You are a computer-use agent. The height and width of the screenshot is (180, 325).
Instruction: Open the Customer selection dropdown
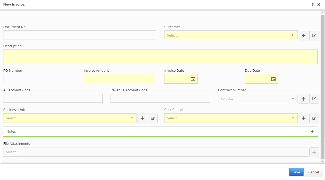click(293, 35)
